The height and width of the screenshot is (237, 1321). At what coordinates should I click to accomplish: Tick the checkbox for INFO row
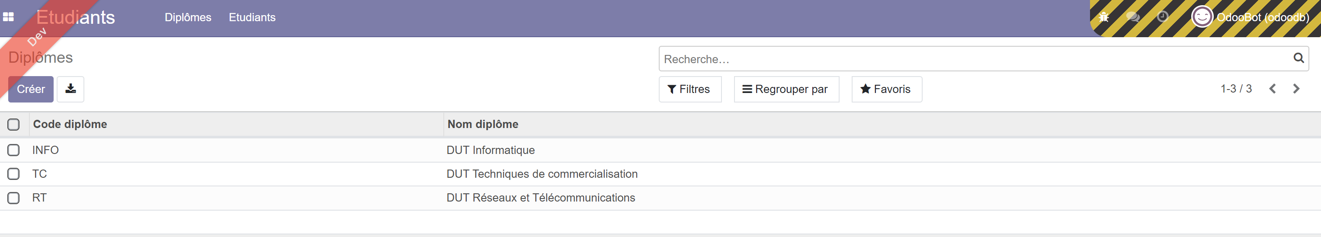pyautogui.click(x=13, y=150)
